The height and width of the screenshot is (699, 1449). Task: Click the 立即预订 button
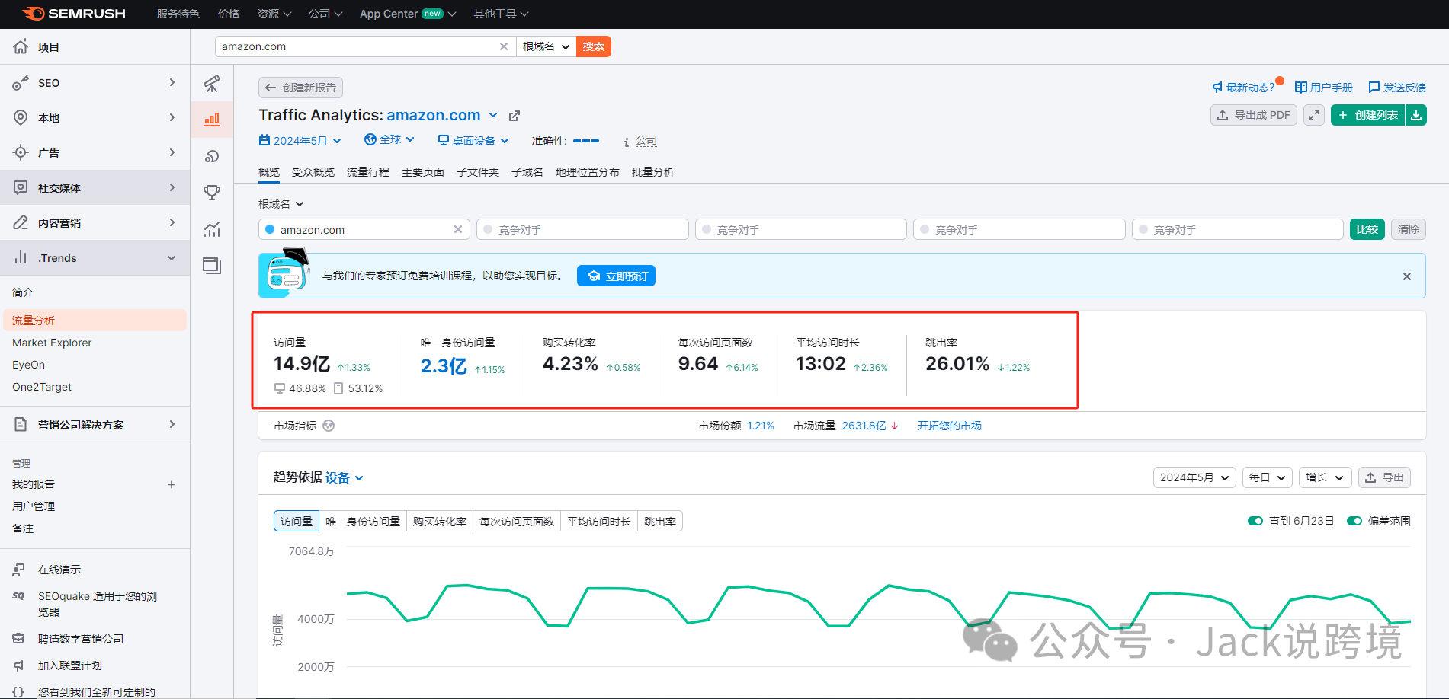click(616, 276)
